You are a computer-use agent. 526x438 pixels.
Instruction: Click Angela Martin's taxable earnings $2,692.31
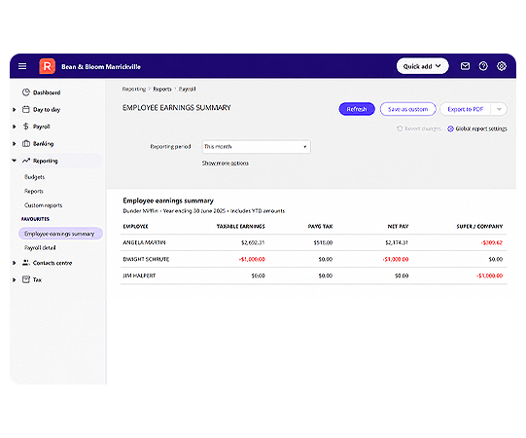coord(253,242)
